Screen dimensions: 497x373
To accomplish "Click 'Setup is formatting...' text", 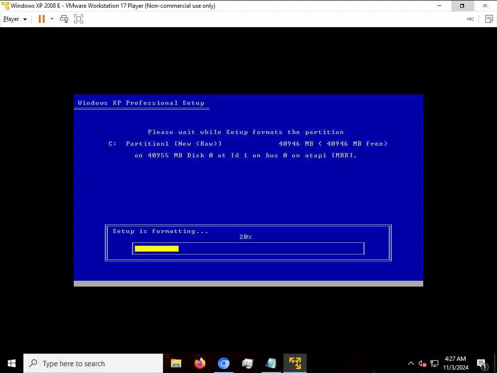I will 160,231.
